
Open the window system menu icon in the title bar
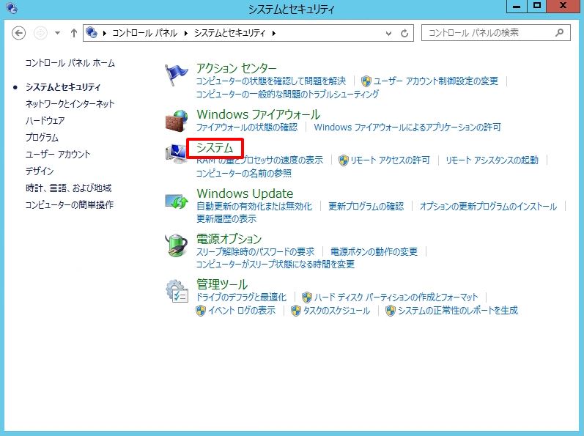[12, 8]
